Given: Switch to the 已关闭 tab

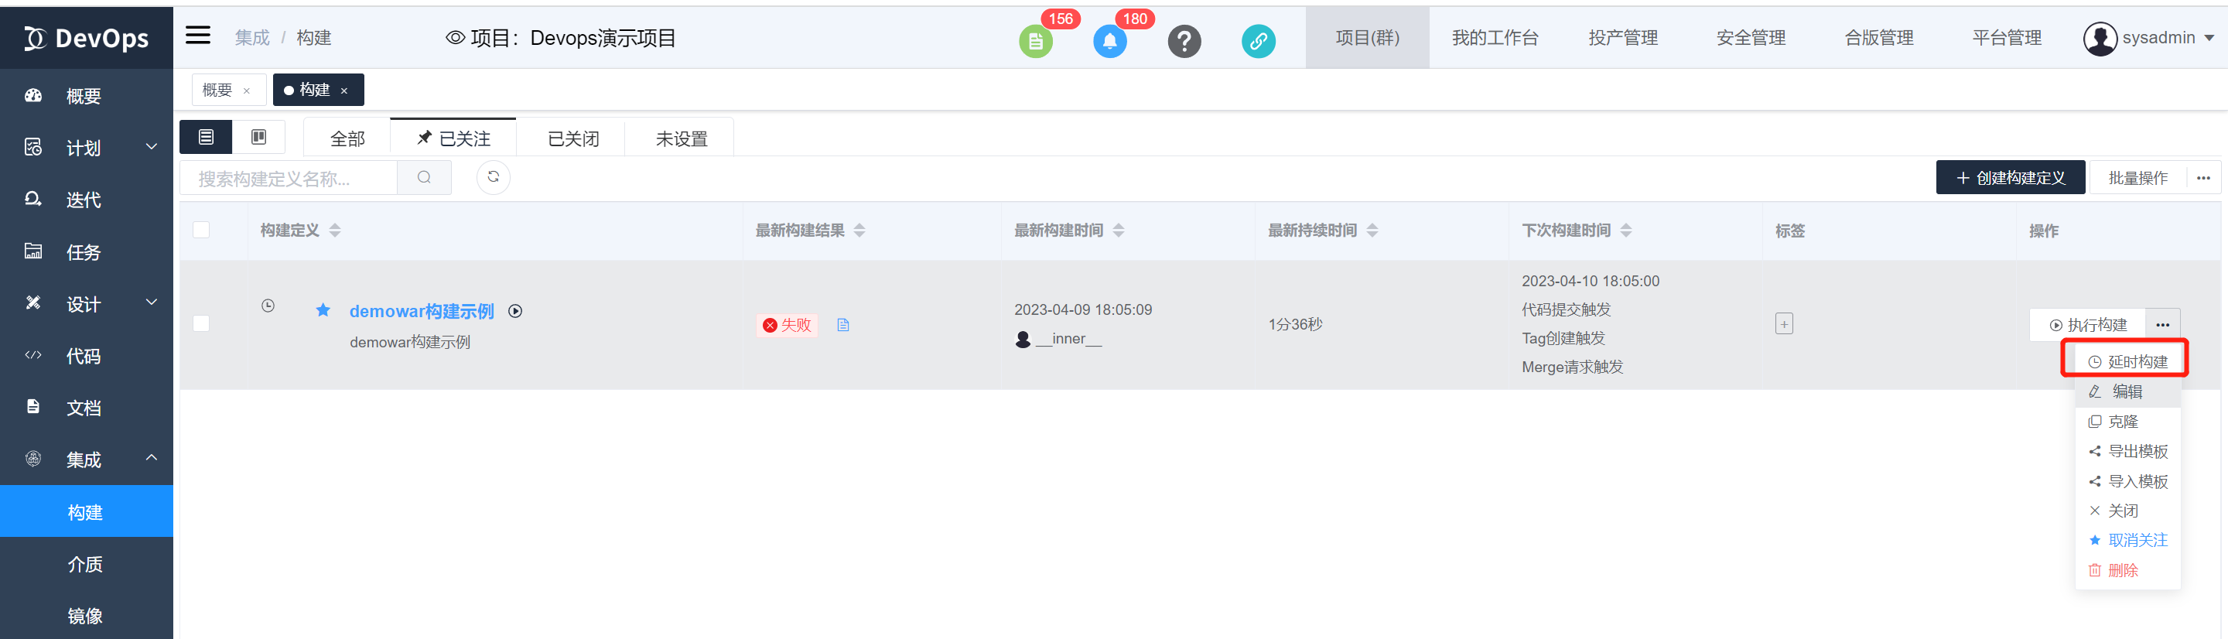Looking at the screenshot, I should click(572, 138).
